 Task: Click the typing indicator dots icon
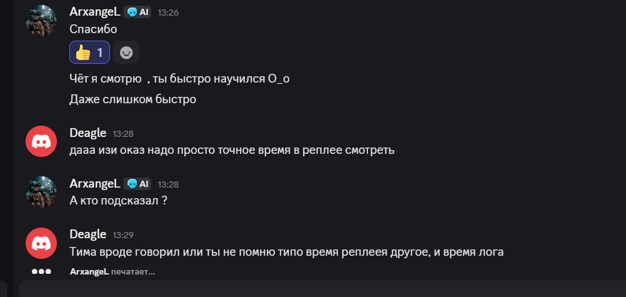[x=41, y=272]
